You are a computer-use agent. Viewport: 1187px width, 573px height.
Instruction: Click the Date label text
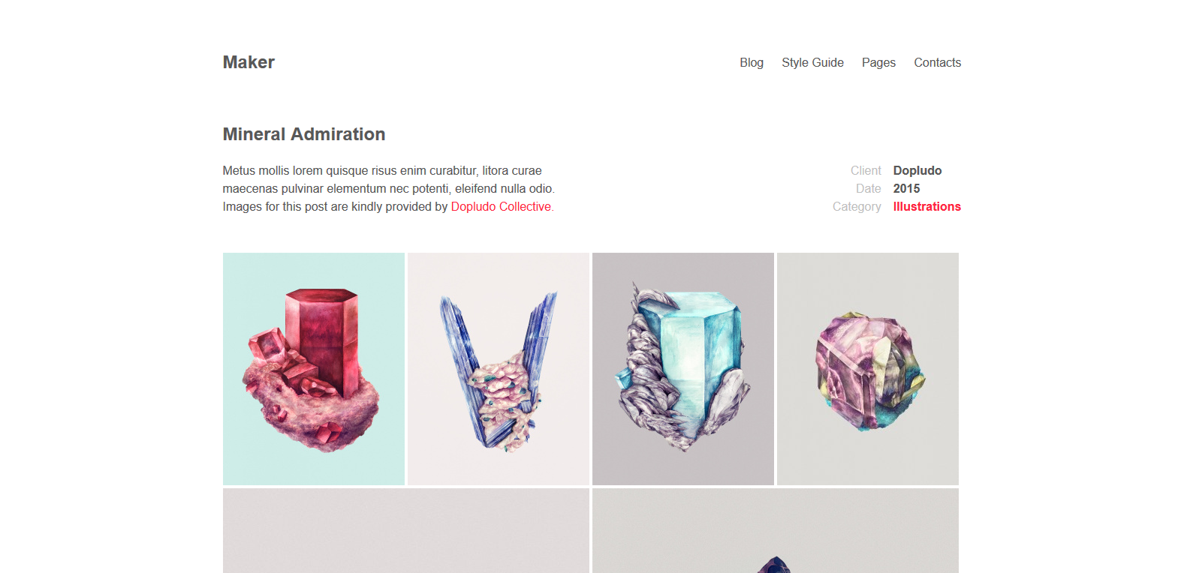pos(869,188)
